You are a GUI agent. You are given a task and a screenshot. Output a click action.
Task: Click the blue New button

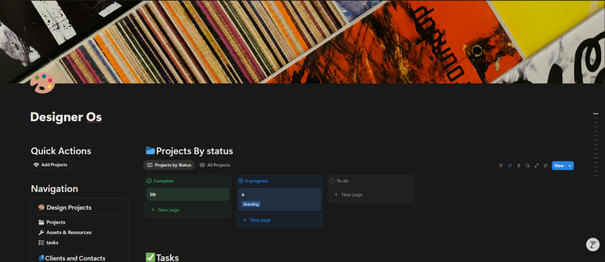[x=559, y=166]
